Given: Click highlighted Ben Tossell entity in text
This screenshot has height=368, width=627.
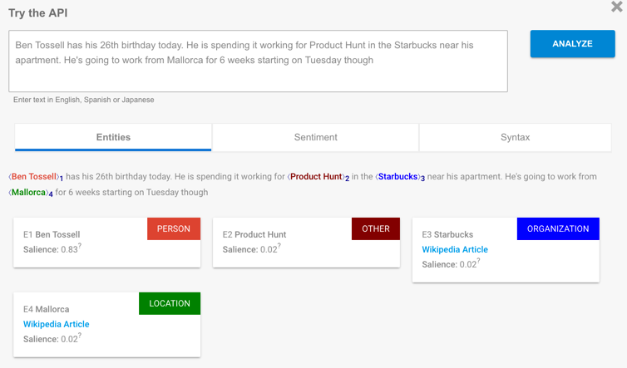Looking at the screenshot, I should pos(34,177).
